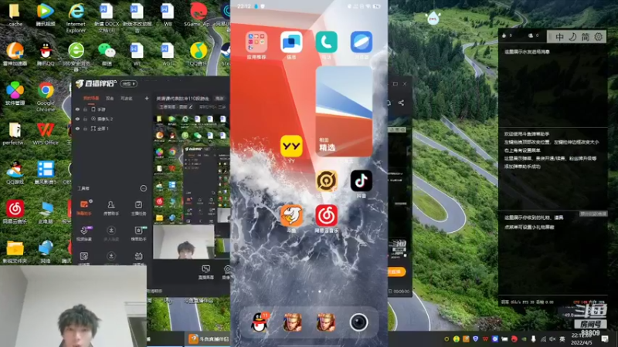Screen dimensions: 618x347
Task: Open the 应用推荐 app folder on the phone
Action: point(256,42)
